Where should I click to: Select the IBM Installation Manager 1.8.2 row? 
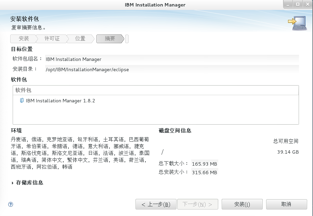156,101
